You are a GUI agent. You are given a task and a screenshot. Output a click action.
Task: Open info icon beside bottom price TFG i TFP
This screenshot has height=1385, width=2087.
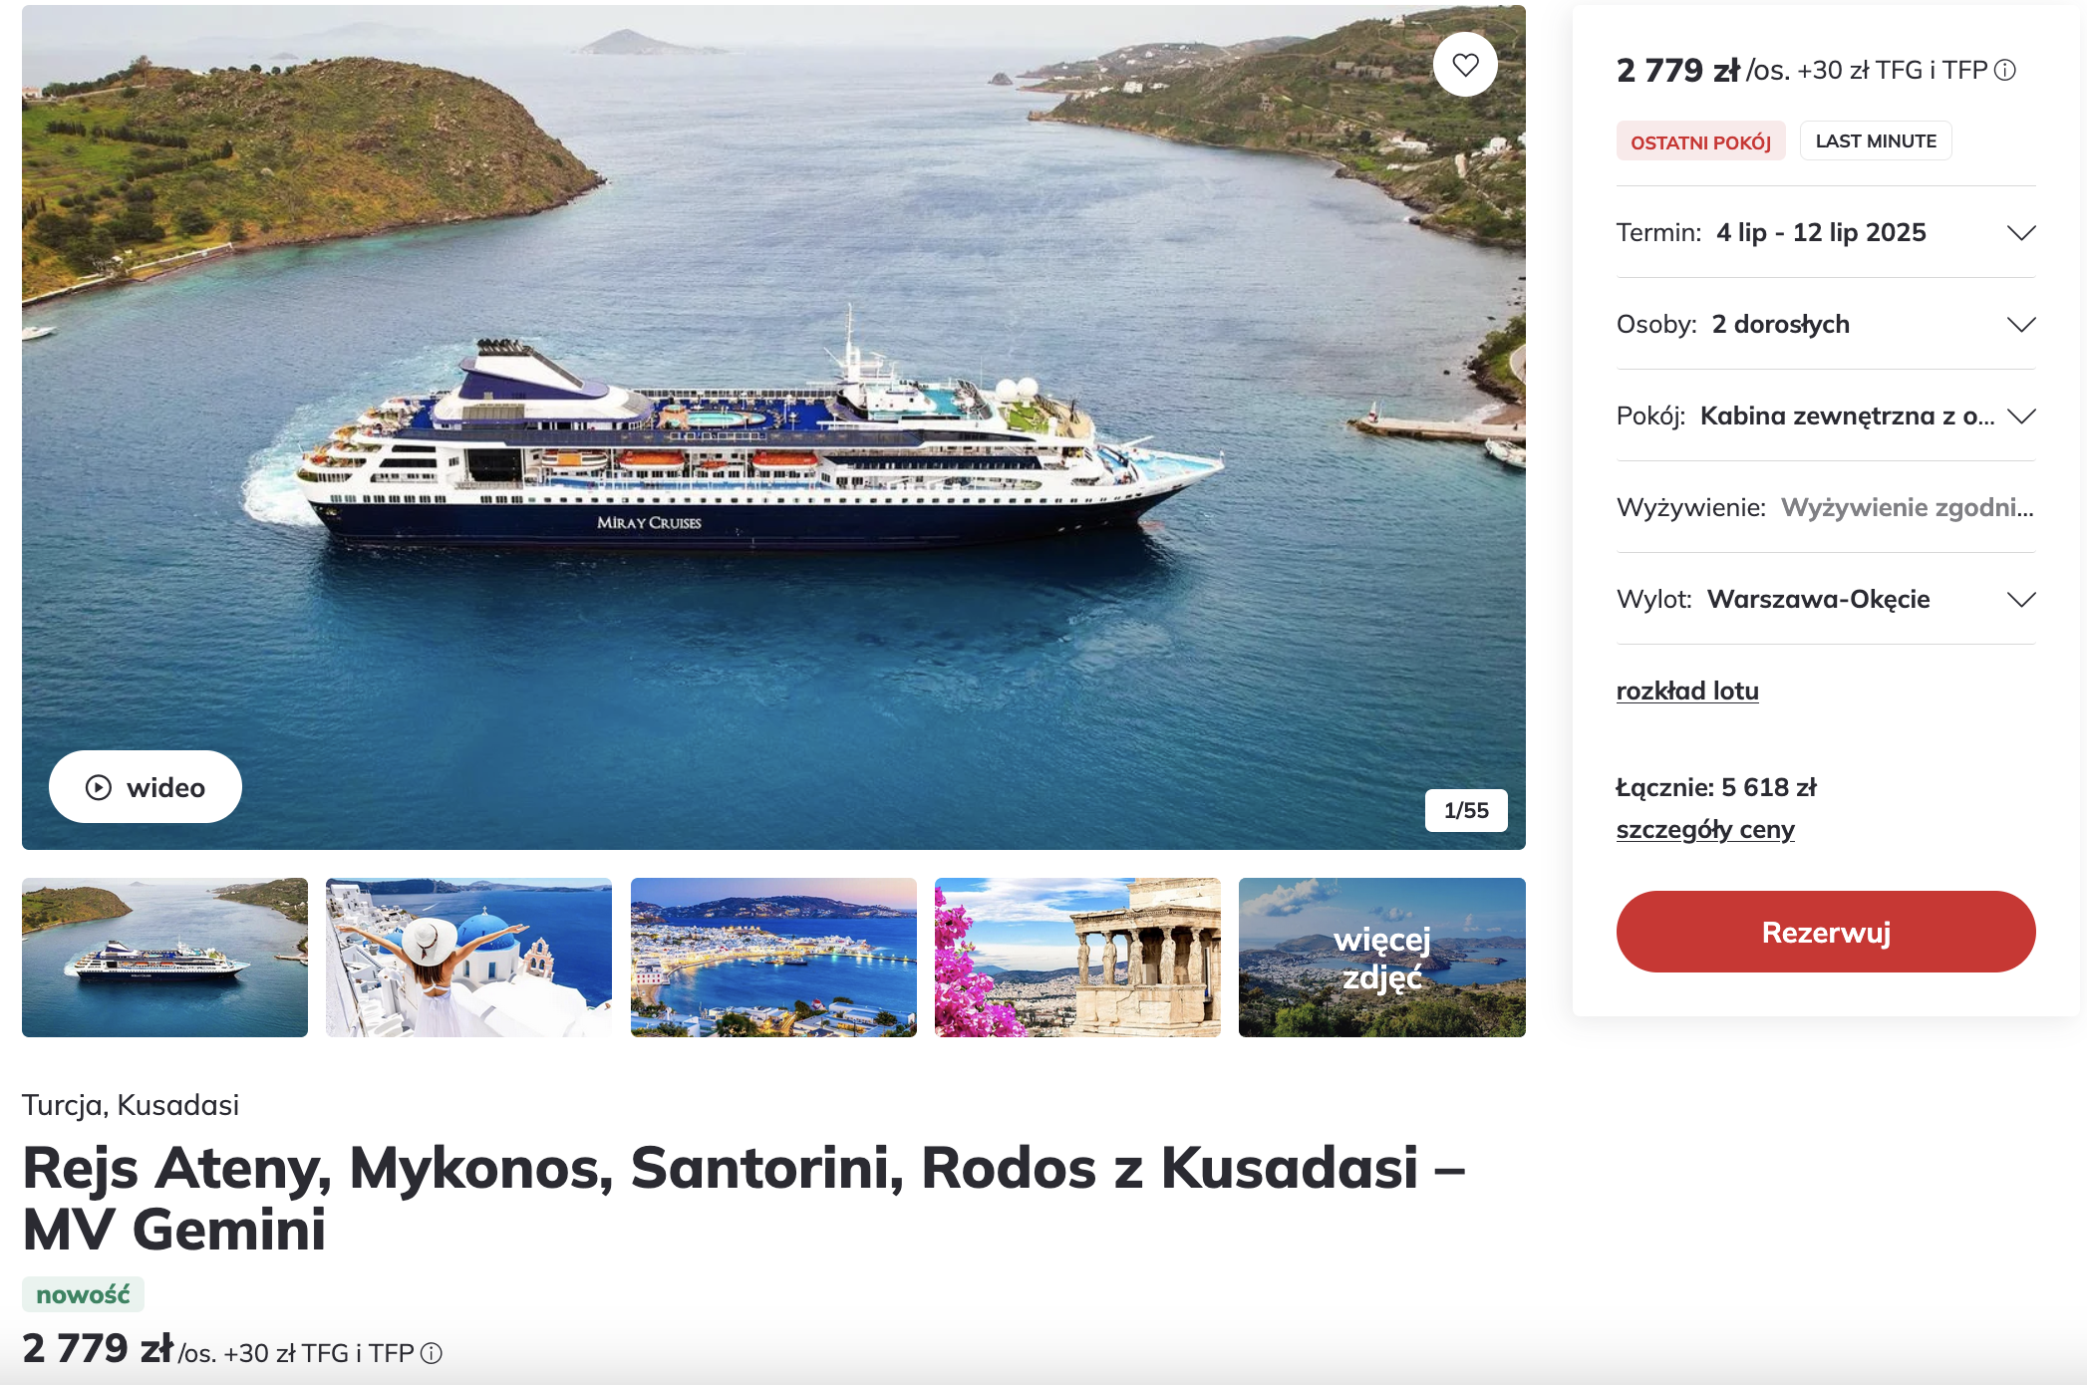(432, 1353)
